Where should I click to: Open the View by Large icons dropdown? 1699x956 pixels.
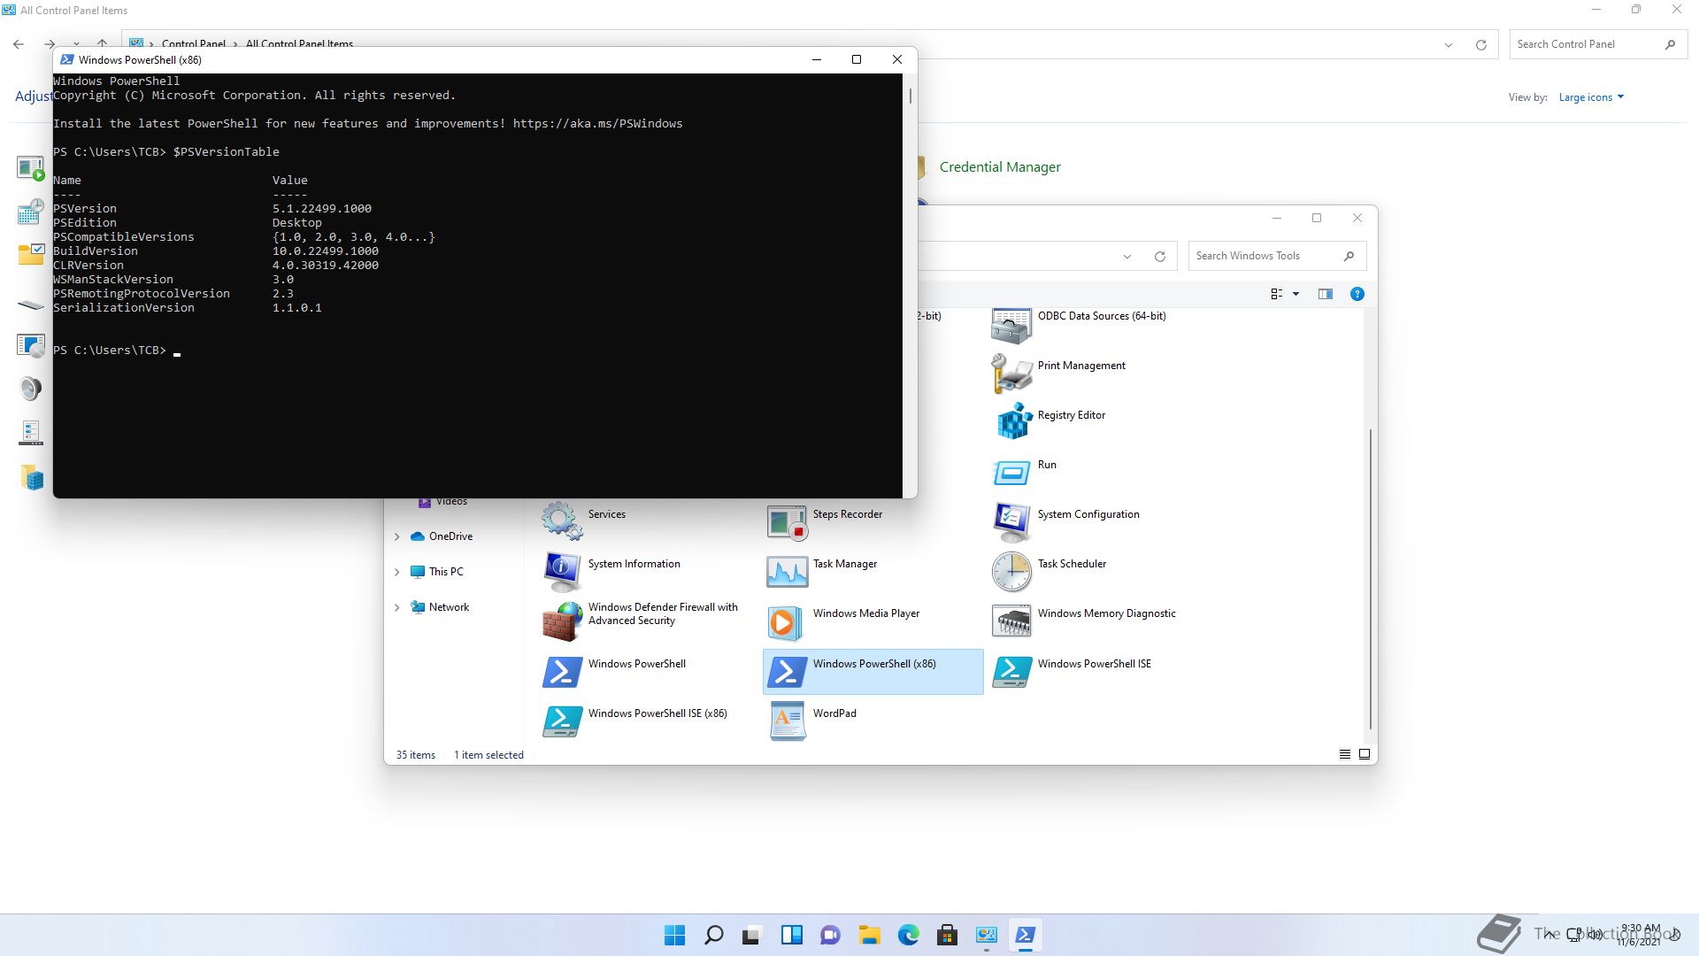tap(1591, 97)
